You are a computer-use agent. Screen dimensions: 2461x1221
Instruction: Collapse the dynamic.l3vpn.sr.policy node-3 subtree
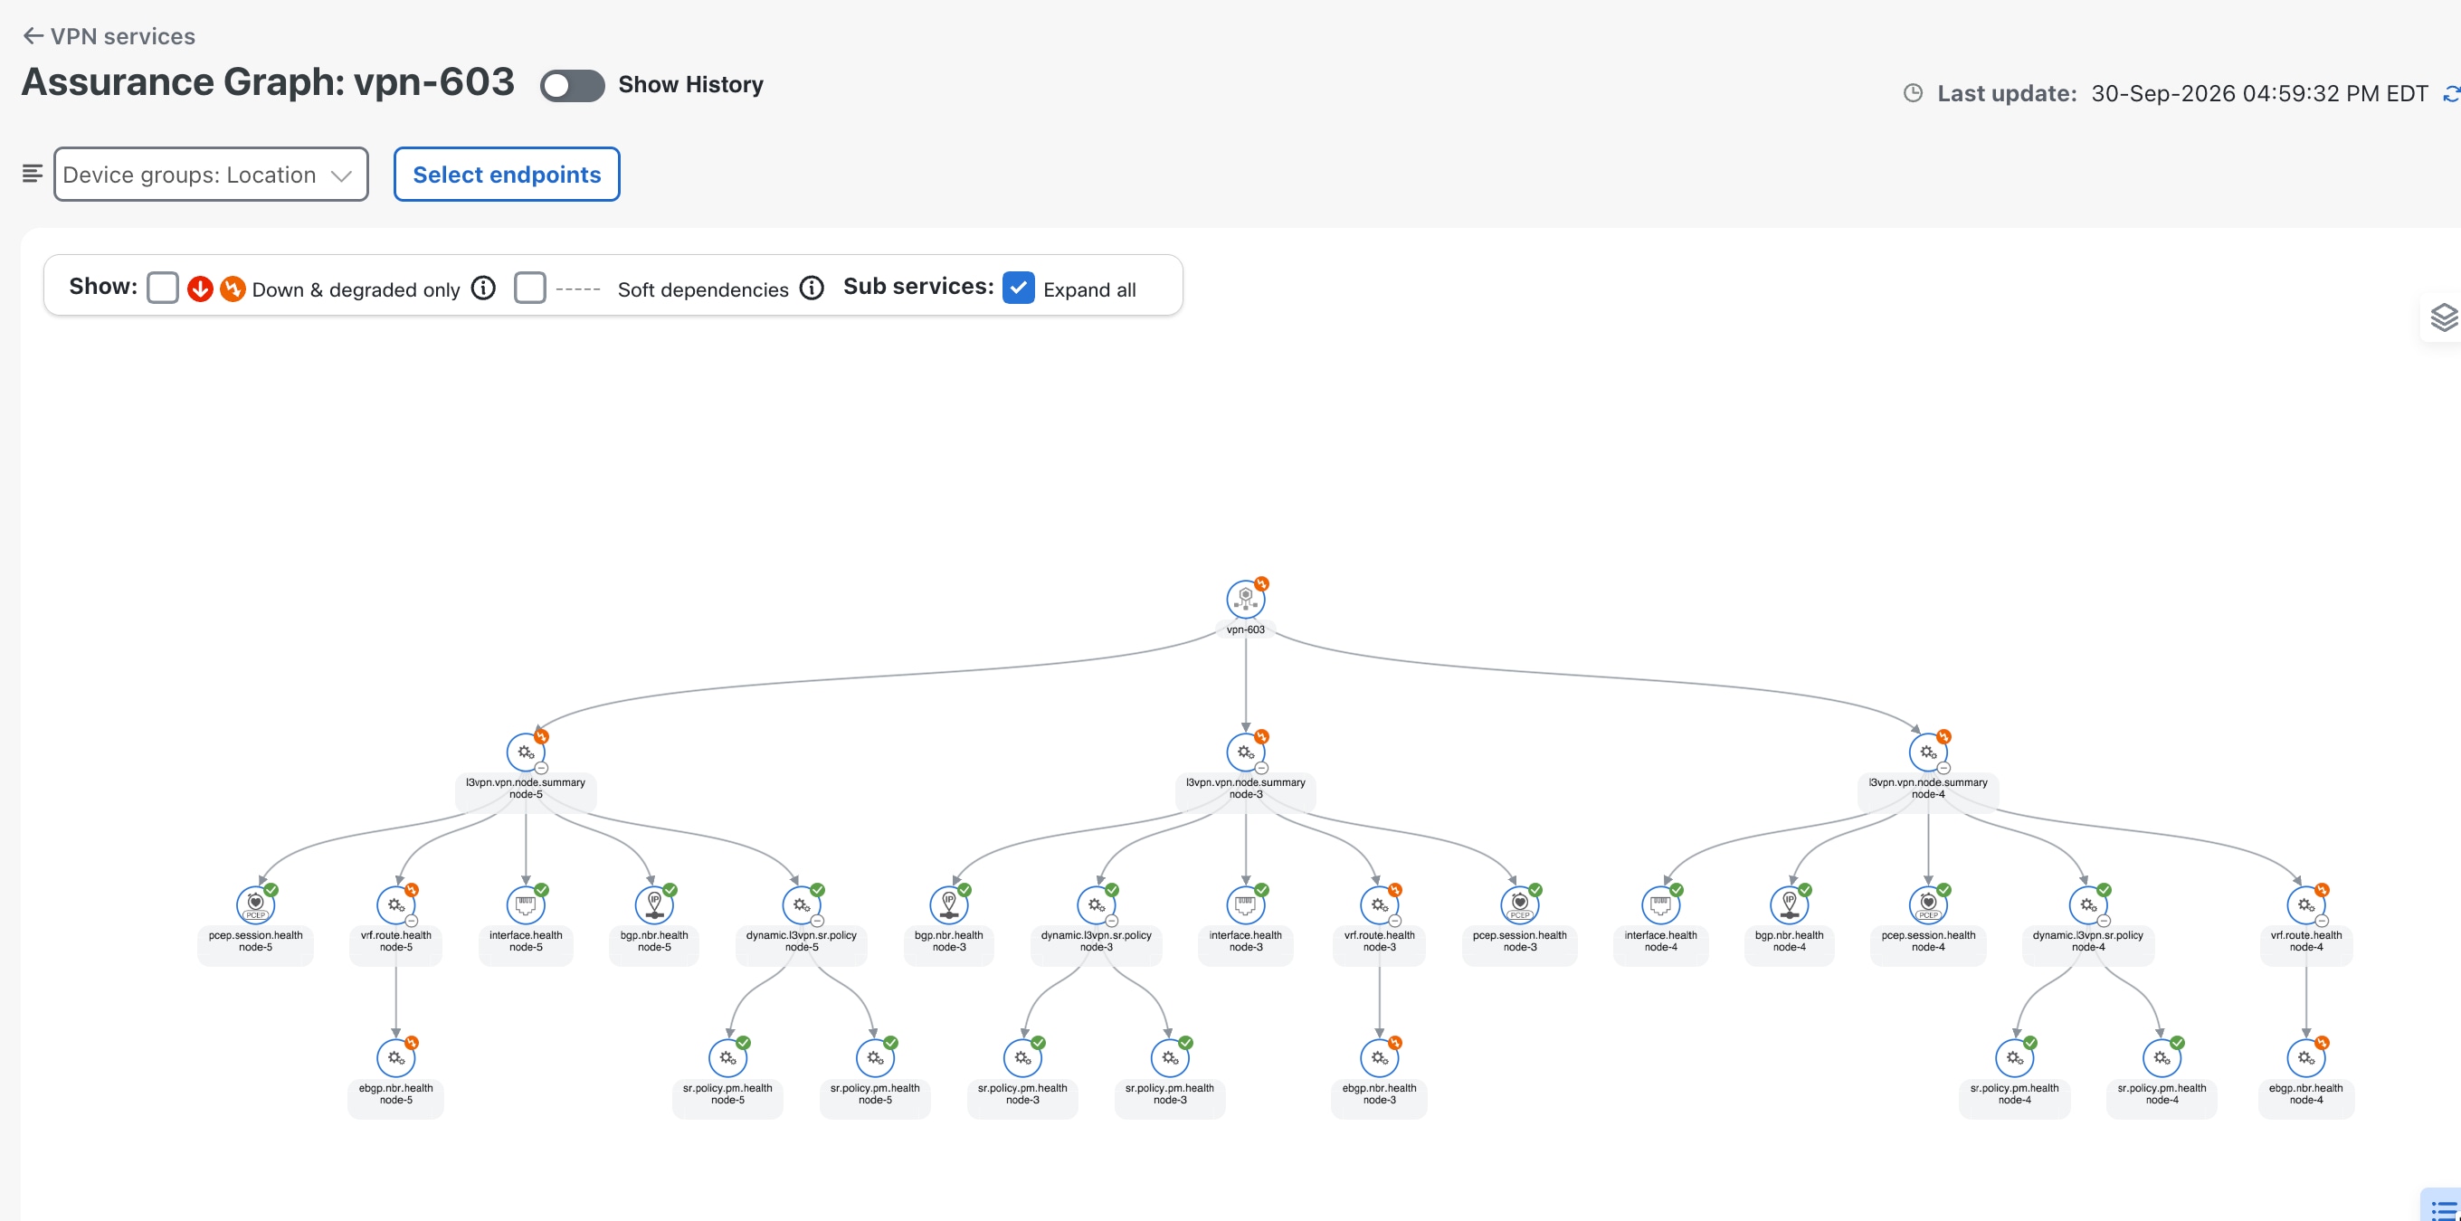(x=1111, y=921)
